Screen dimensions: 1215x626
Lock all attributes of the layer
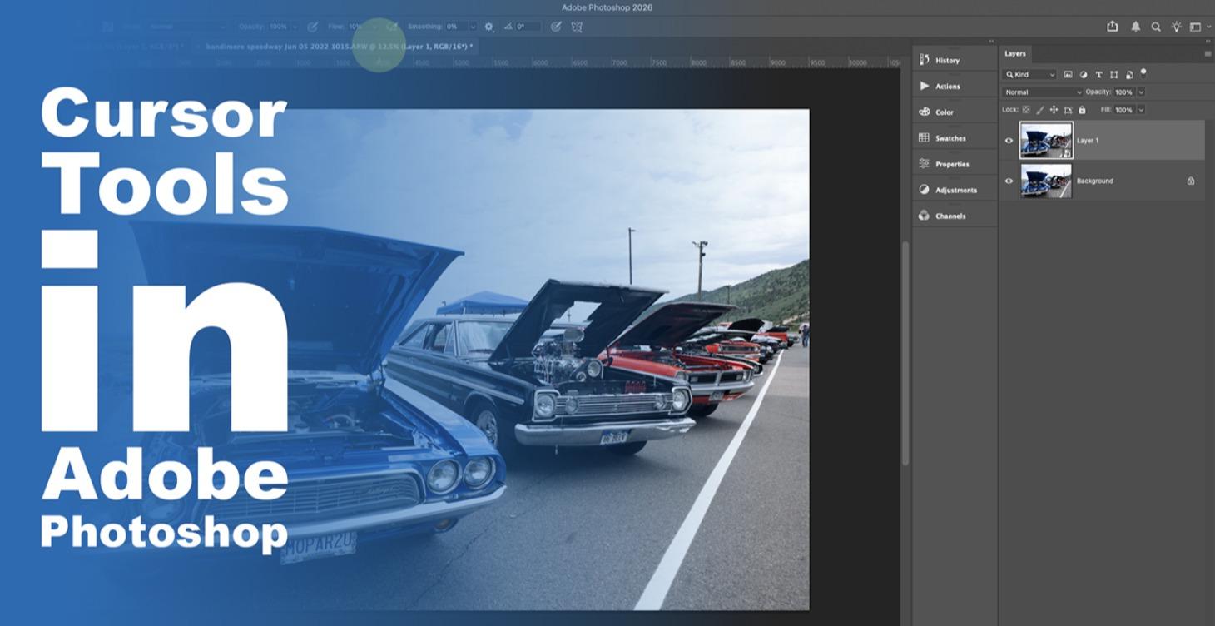(1082, 110)
